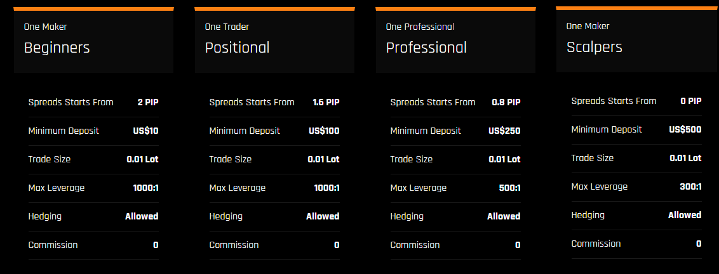
Task: Click the 0.8 PIP spread value
Action: [x=506, y=102]
